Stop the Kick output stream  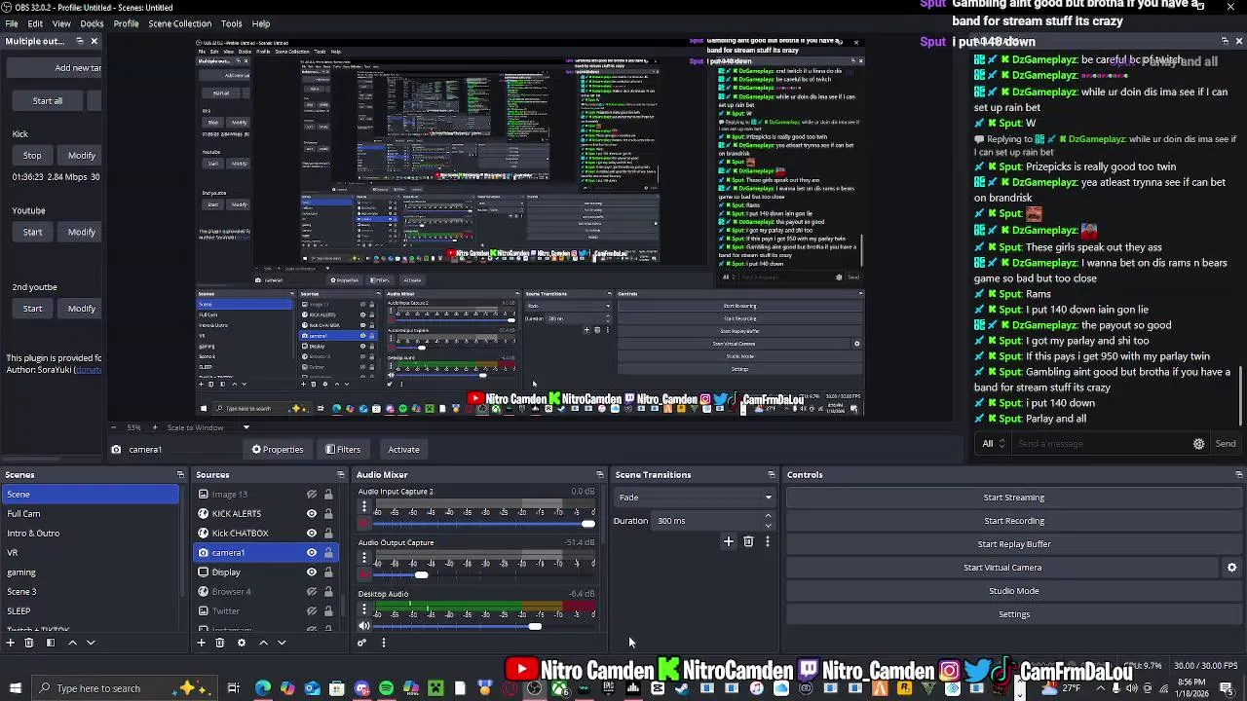[x=32, y=156]
